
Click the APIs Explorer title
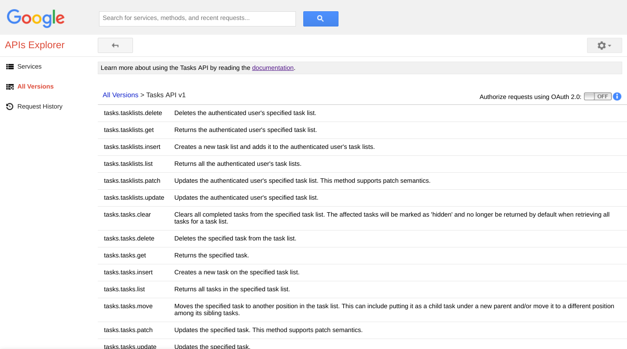[35, 45]
